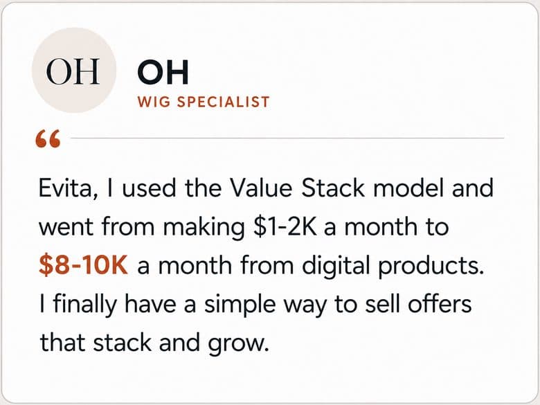Image resolution: width=540 pixels, height=405 pixels.
Task: Click the word that starting the last line
Action: coord(62,343)
